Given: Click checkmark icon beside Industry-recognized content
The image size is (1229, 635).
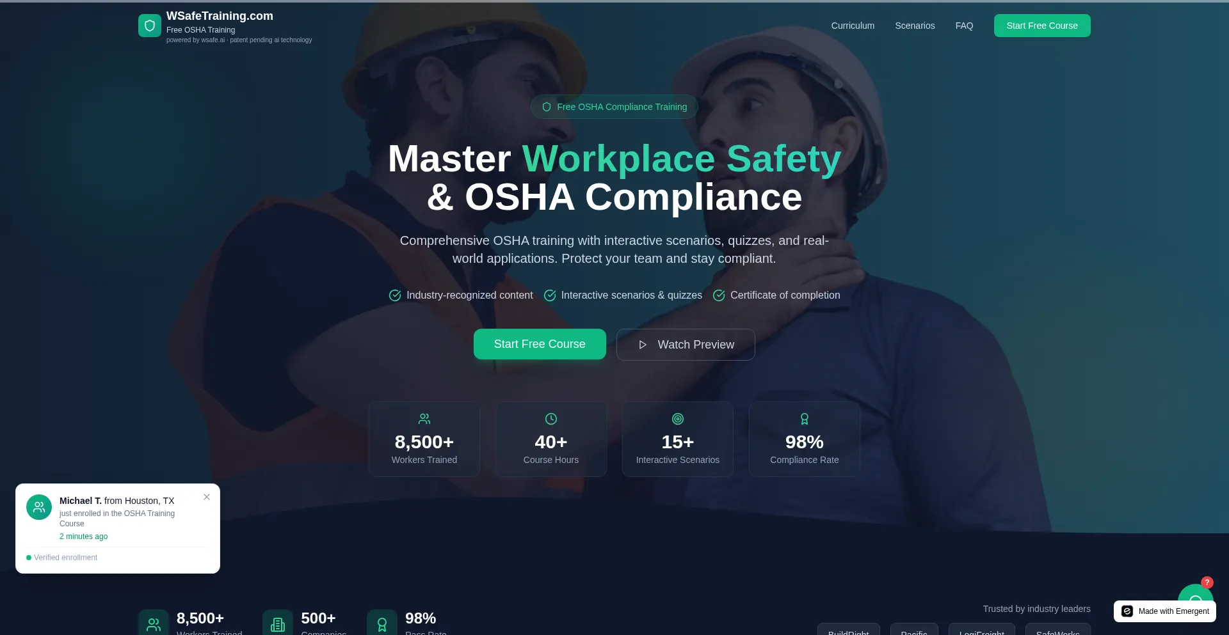Looking at the screenshot, I should 395,295.
